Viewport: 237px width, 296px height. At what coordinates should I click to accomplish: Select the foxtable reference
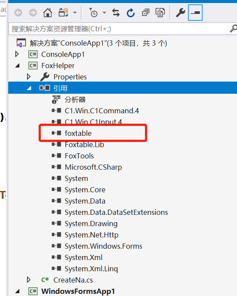(x=78, y=133)
